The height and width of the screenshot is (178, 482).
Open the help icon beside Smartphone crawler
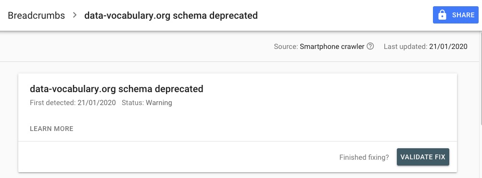pyautogui.click(x=370, y=47)
